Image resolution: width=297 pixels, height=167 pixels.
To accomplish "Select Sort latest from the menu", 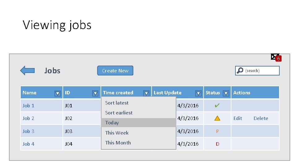I will pos(117,103).
